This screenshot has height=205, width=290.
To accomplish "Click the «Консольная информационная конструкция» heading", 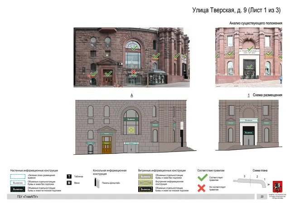I will pos(110,172).
